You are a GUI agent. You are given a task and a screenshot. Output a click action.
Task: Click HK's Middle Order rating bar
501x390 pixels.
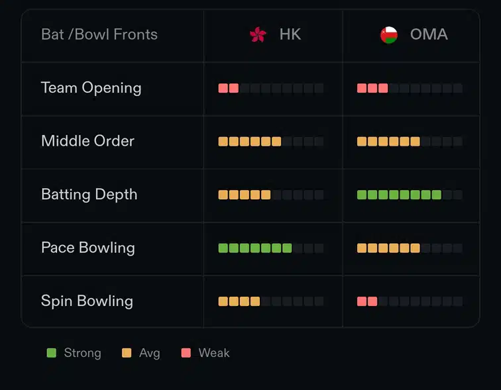(271, 142)
